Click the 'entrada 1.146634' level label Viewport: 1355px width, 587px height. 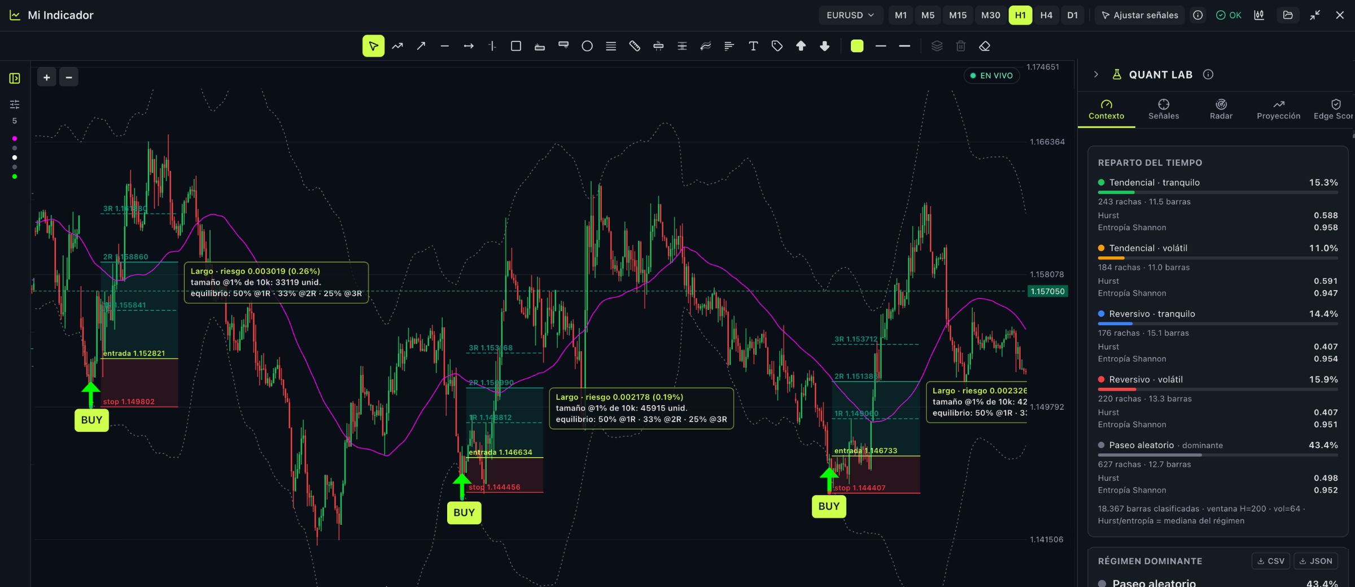click(500, 452)
